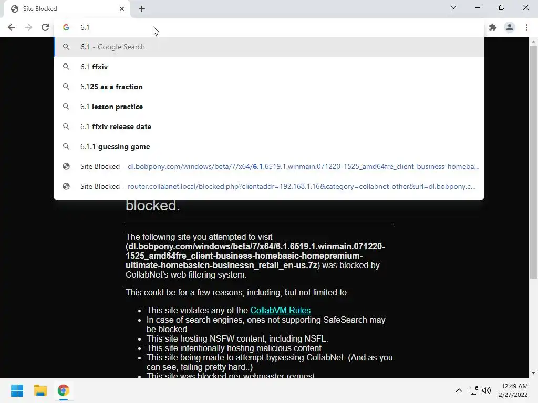Viewport: 538px width, 403px height.
Task: Choose '6.1.1 guessing game' suggestion
Action: click(x=269, y=146)
